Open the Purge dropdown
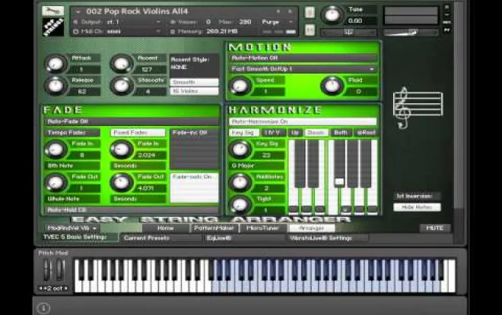The width and height of the screenshot is (502, 315). tap(278, 22)
